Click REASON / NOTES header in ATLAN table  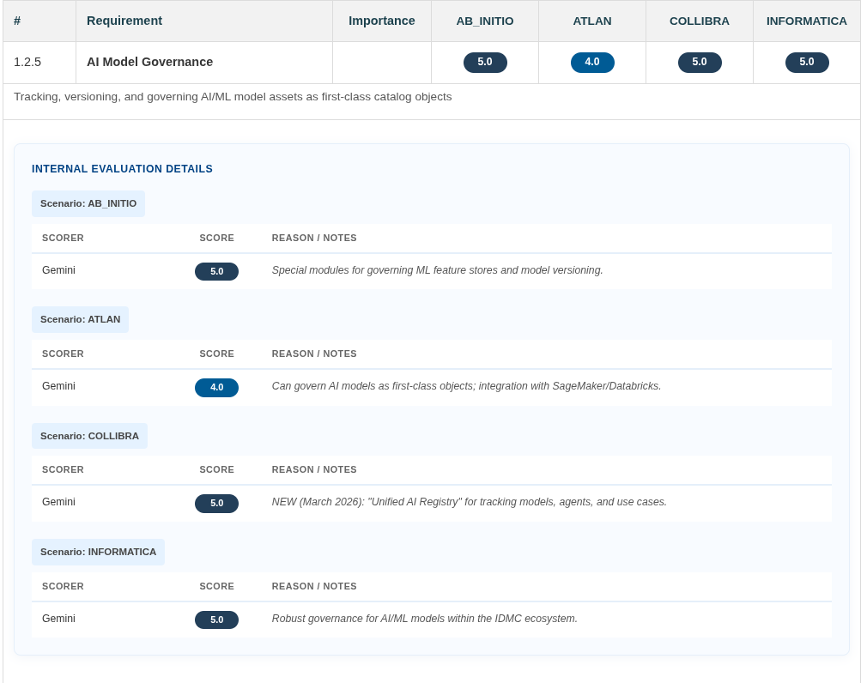[x=314, y=354]
